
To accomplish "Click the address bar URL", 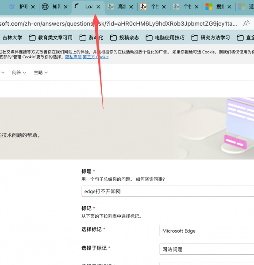I will (x=119, y=24).
